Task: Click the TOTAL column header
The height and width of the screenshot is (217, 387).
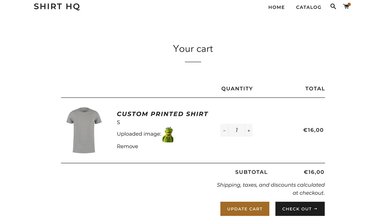Action: click(x=315, y=88)
